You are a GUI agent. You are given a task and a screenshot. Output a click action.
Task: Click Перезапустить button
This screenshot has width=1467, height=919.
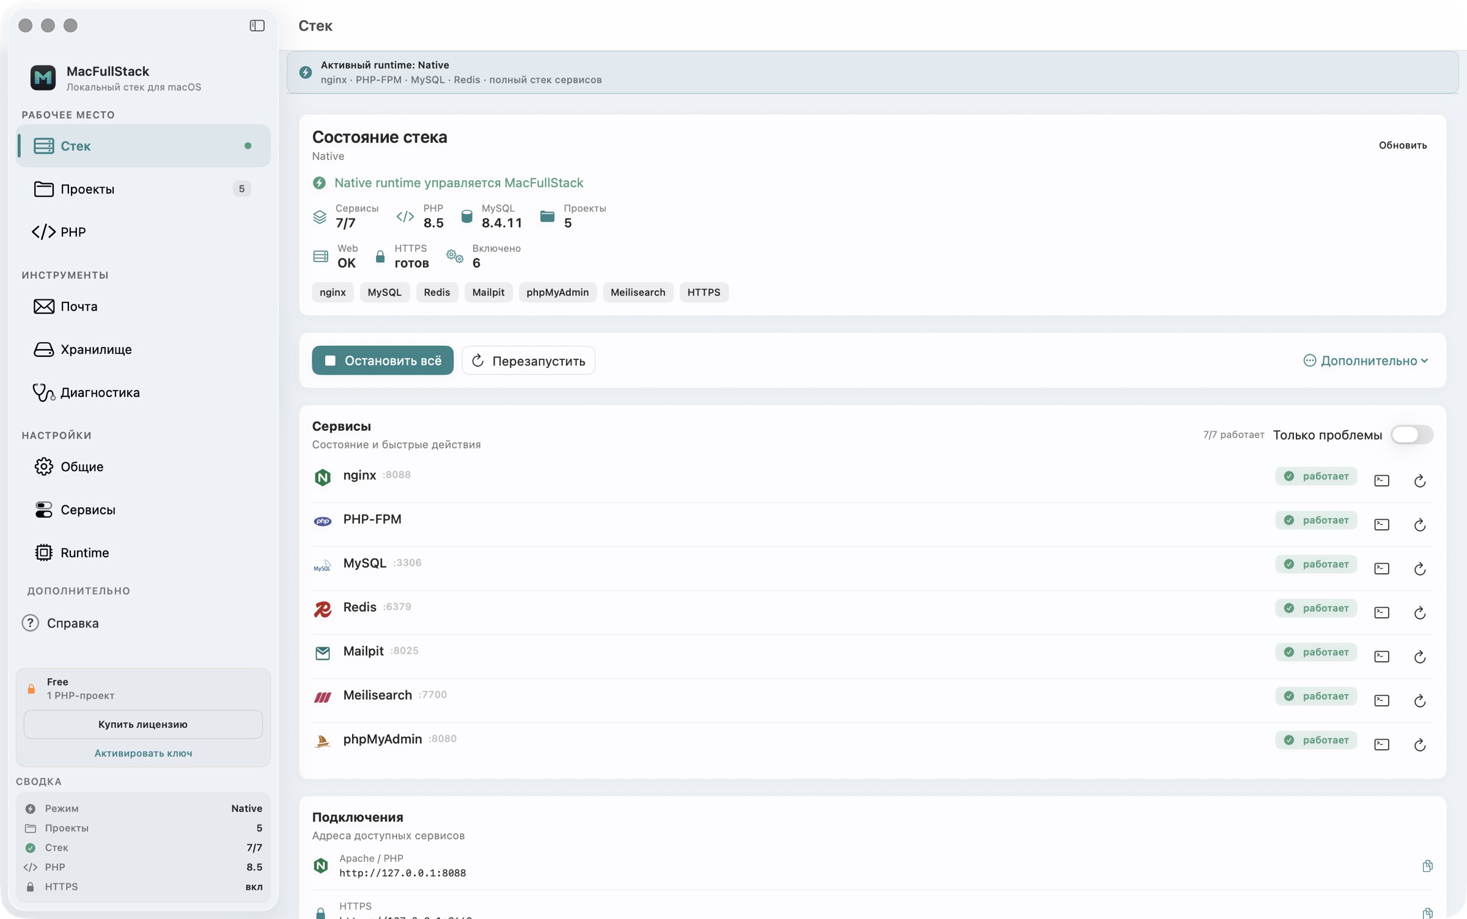click(528, 361)
